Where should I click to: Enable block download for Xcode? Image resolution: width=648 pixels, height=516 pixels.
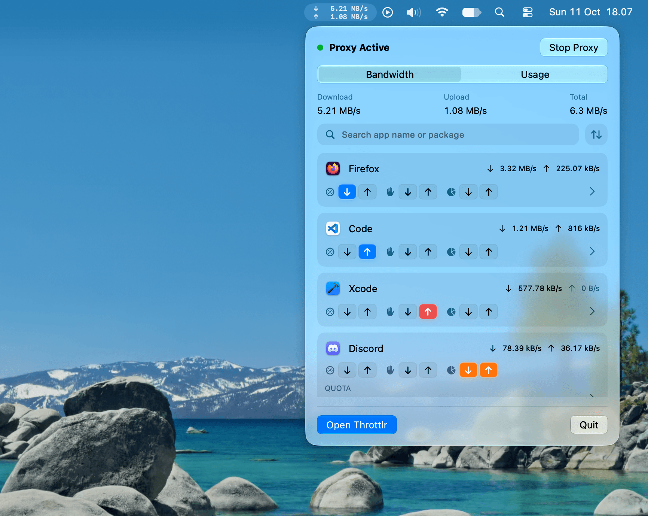(408, 312)
